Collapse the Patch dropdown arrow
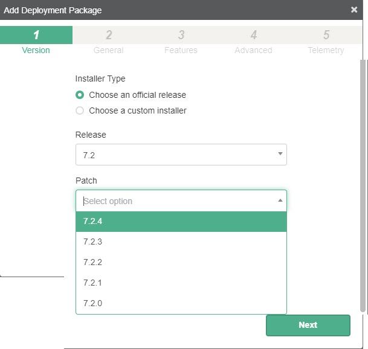368x349 pixels. pos(280,200)
